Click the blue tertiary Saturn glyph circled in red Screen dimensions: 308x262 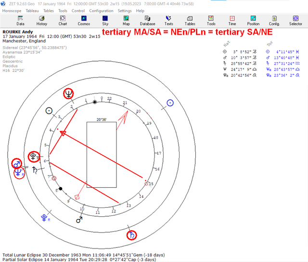point(131,235)
